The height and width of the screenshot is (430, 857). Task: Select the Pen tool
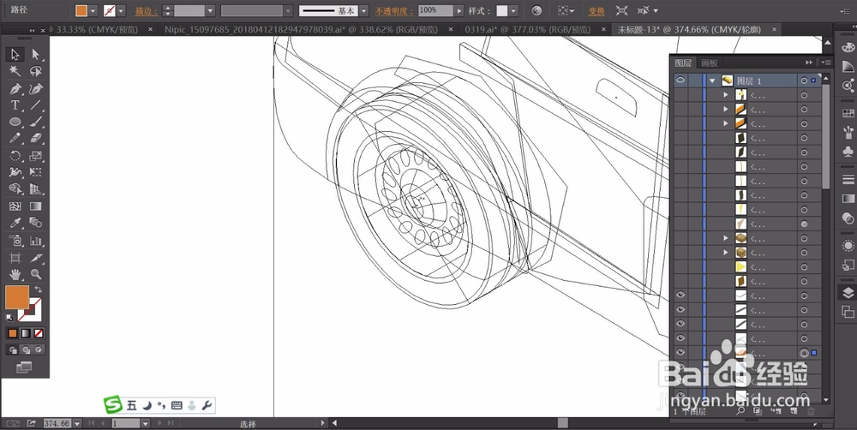click(x=15, y=88)
